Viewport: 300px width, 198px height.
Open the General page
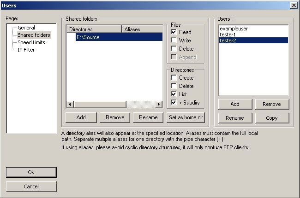[26, 28]
